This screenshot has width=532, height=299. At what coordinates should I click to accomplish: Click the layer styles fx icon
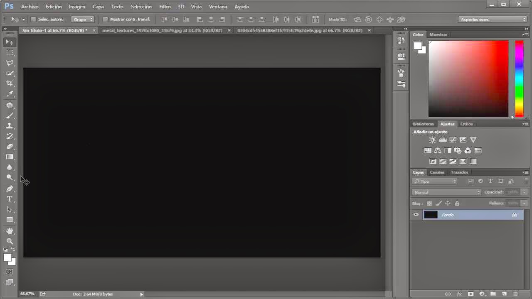click(459, 294)
